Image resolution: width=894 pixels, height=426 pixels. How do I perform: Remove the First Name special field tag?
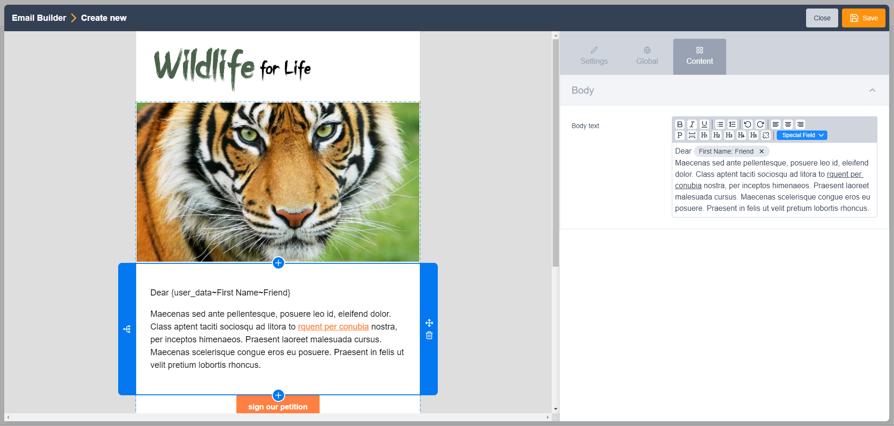coord(762,151)
